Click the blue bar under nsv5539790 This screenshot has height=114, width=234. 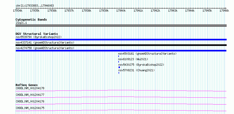tap(121, 40)
